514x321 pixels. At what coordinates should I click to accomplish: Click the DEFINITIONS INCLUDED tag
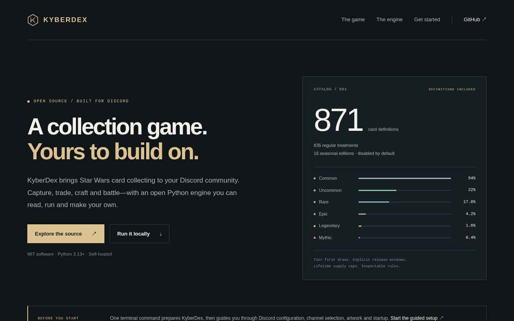pos(452,89)
